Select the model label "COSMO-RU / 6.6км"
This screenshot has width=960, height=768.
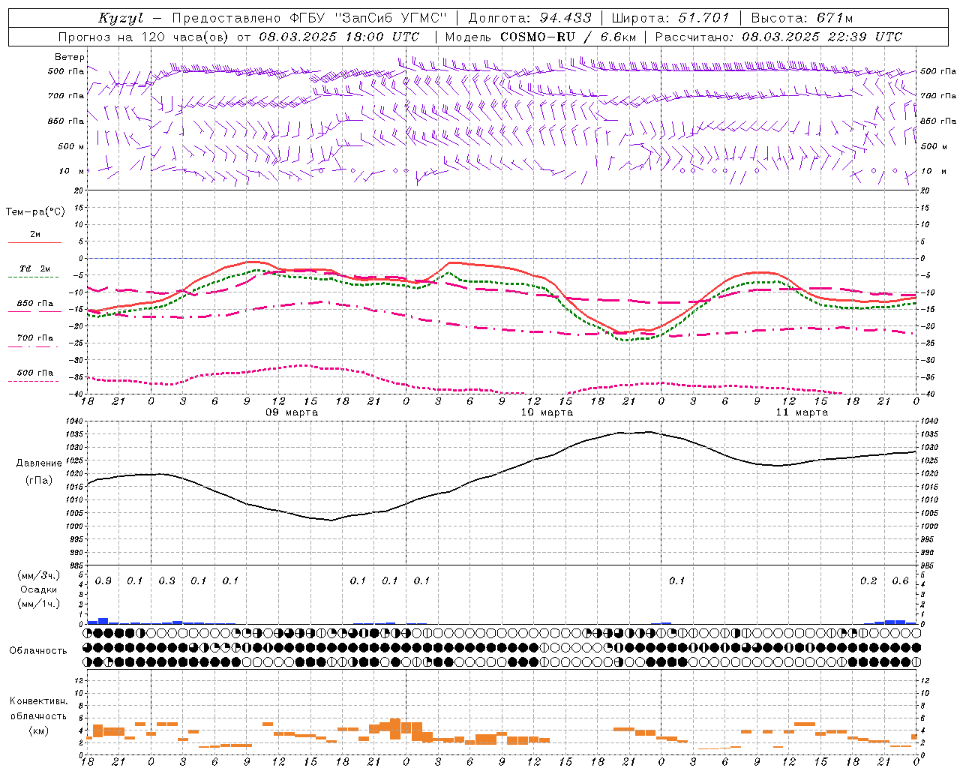click(x=568, y=37)
